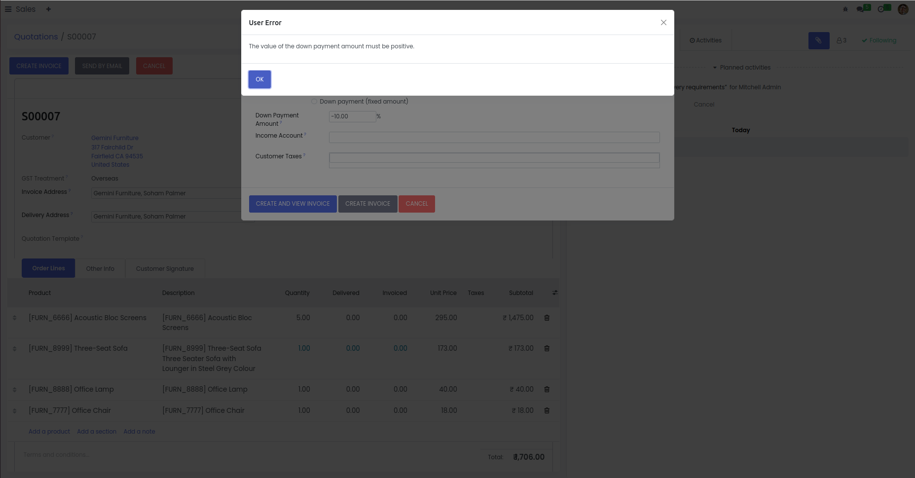Close the User Error dialog with X
This screenshot has width=915, height=478.
coord(663,23)
